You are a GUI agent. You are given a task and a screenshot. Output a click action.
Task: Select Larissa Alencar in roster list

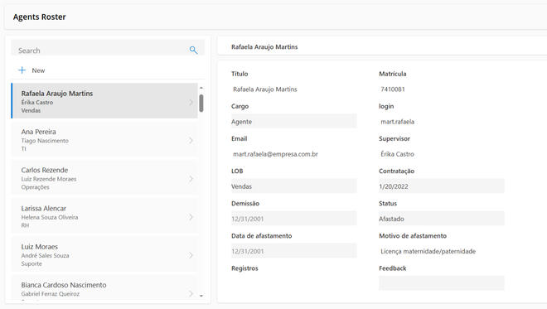pyautogui.click(x=104, y=216)
